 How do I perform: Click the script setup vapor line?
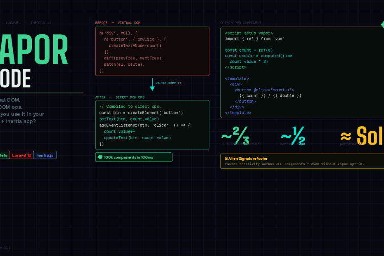pos(249,33)
